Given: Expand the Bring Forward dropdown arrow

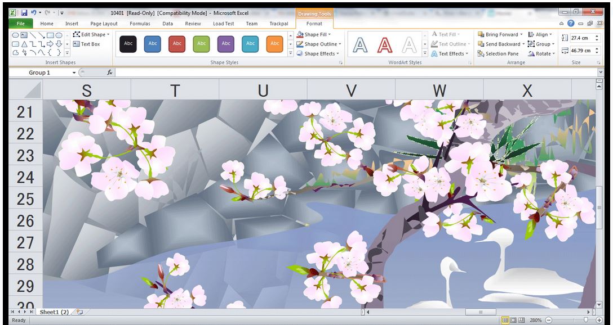Looking at the screenshot, I should point(522,35).
